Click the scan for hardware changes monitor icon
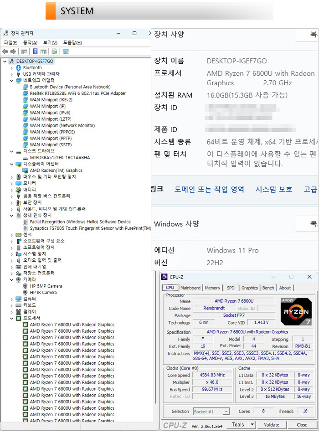 point(66,52)
